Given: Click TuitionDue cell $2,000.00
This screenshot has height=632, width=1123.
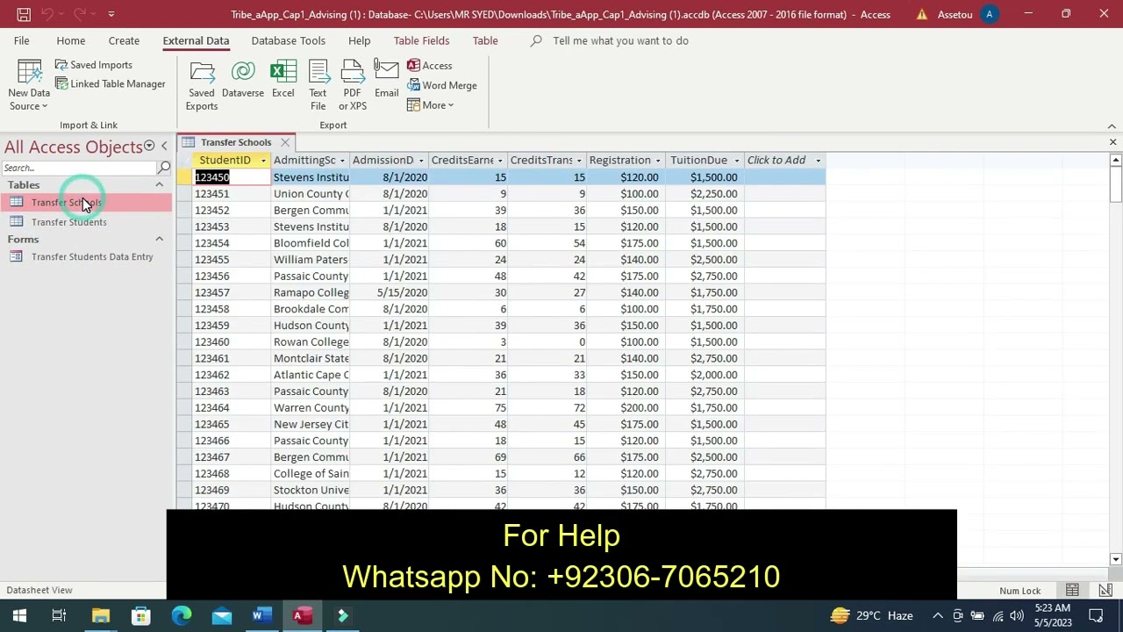Looking at the screenshot, I should [x=705, y=375].
